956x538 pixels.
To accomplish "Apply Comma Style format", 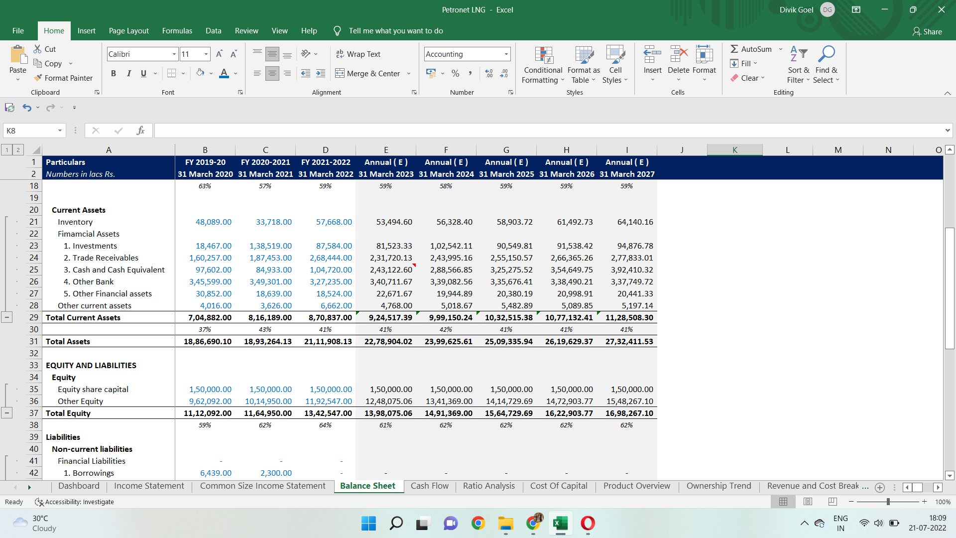I will 470,73.
